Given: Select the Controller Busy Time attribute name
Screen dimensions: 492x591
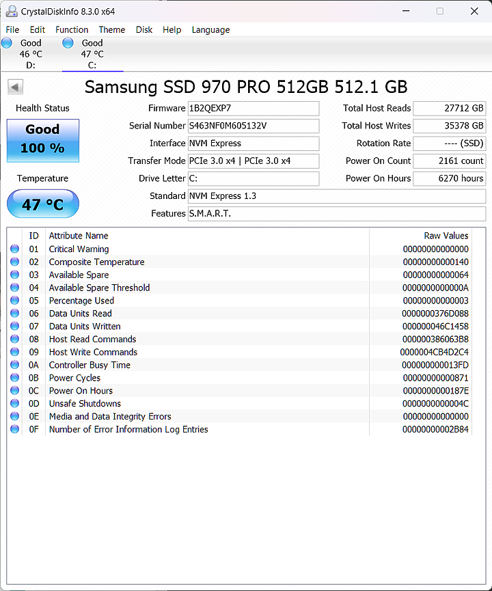Looking at the screenshot, I should 90,365.
